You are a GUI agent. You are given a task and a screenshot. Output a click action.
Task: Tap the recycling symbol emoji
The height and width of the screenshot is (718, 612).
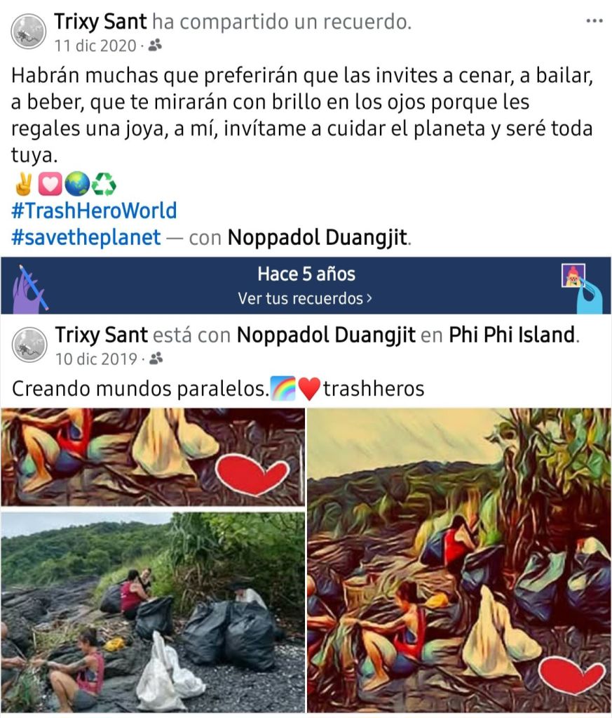(104, 184)
